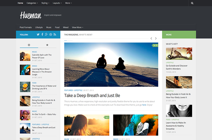Open the Twitter follow icon
This screenshot has height=140, width=212.
coord(38,34)
